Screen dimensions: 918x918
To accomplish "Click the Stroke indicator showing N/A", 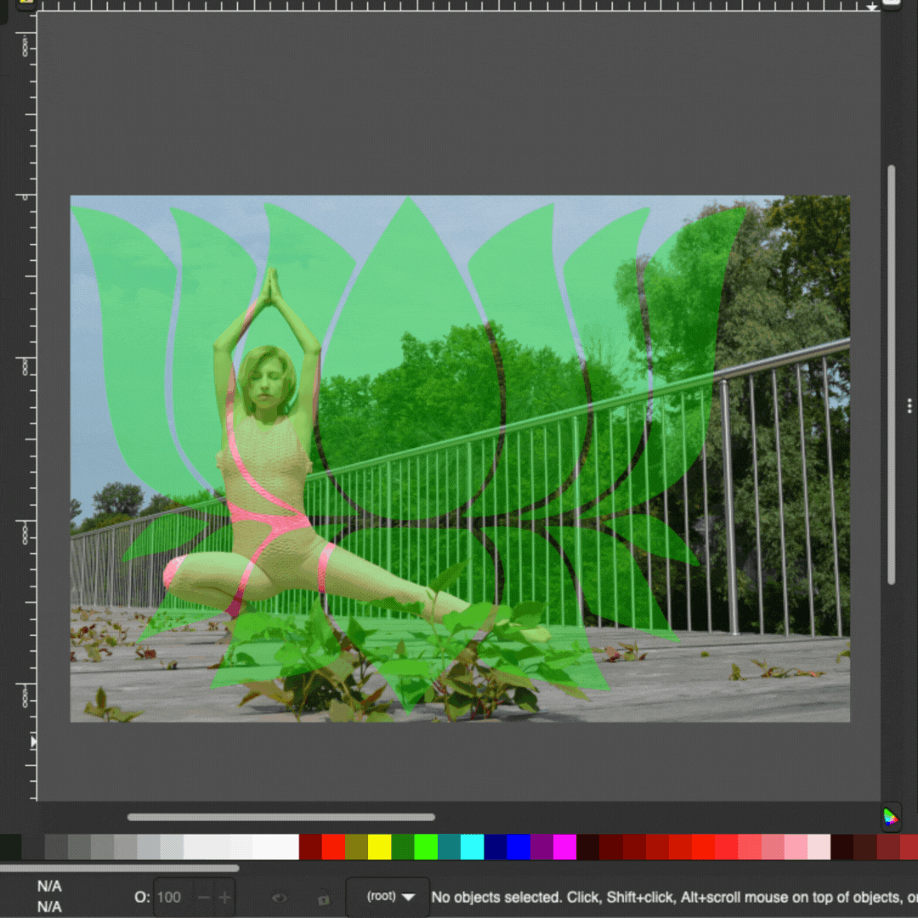I will 49,907.
